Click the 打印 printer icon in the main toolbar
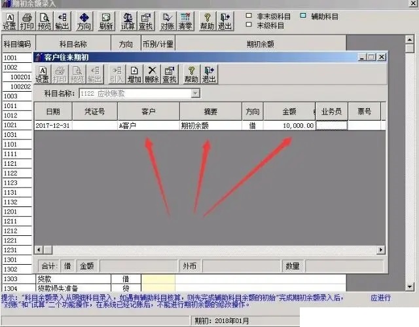Viewport: 419px width, 327px height. pos(27,21)
